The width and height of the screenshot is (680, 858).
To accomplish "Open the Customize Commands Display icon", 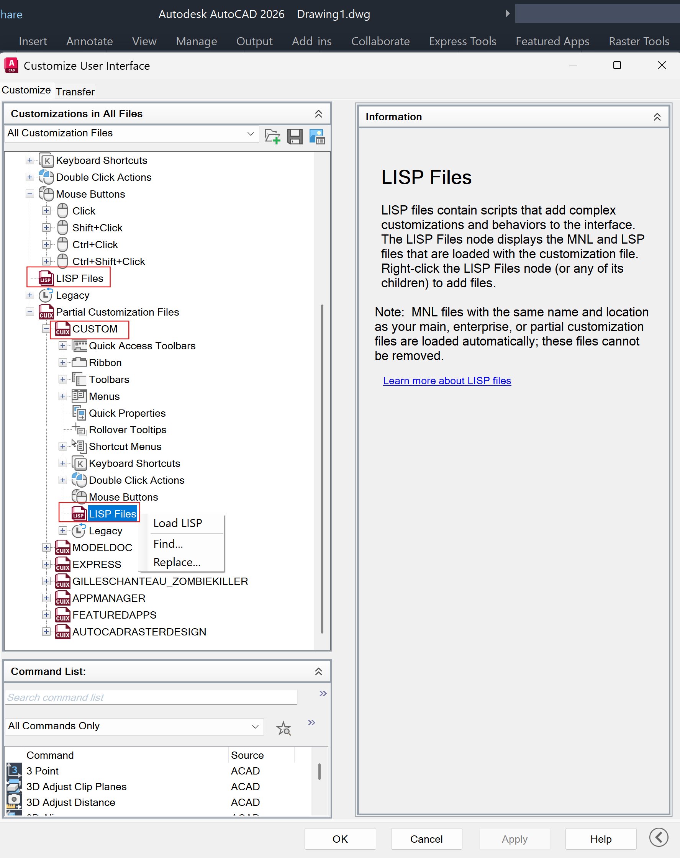I will click(x=317, y=136).
